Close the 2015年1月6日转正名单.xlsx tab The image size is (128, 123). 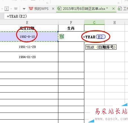113,9
